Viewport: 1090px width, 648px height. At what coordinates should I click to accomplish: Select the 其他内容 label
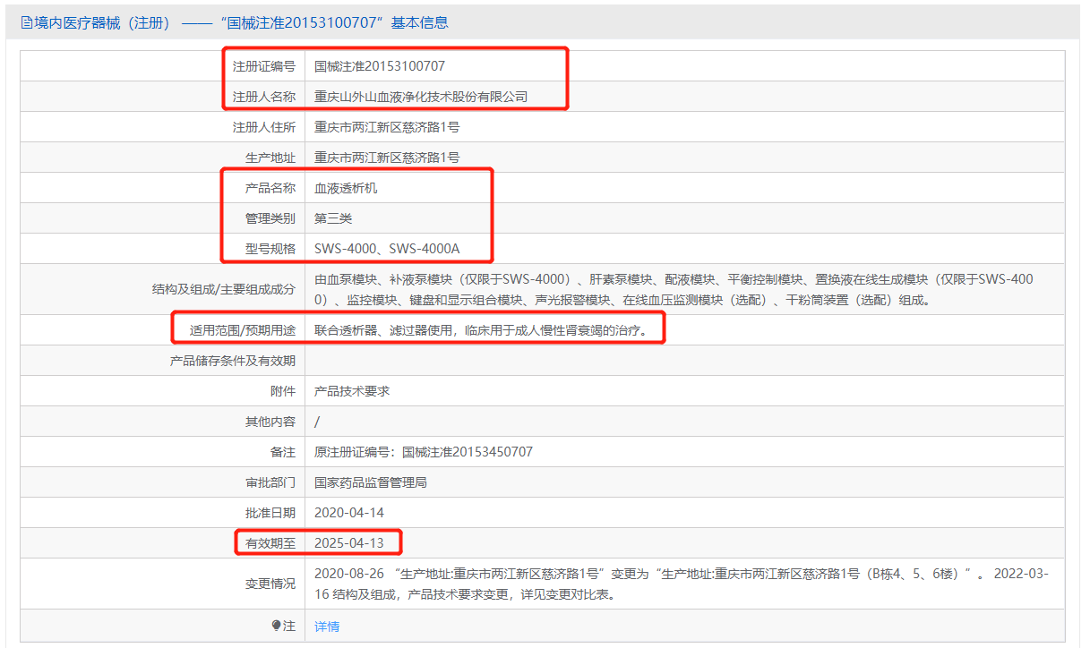(x=270, y=422)
